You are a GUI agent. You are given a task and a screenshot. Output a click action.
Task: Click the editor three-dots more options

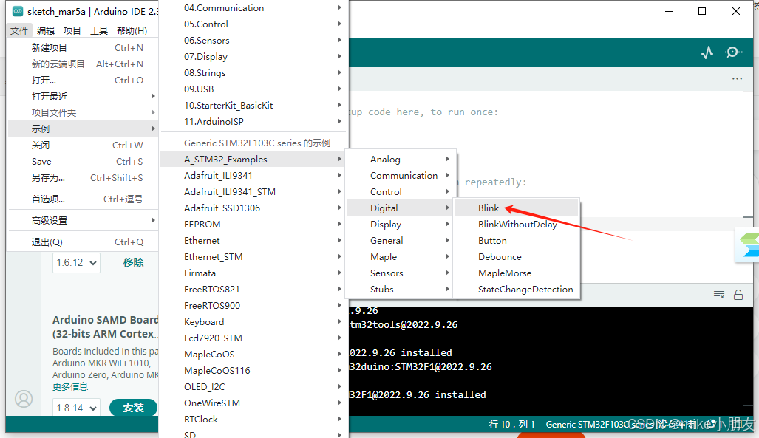(x=737, y=78)
